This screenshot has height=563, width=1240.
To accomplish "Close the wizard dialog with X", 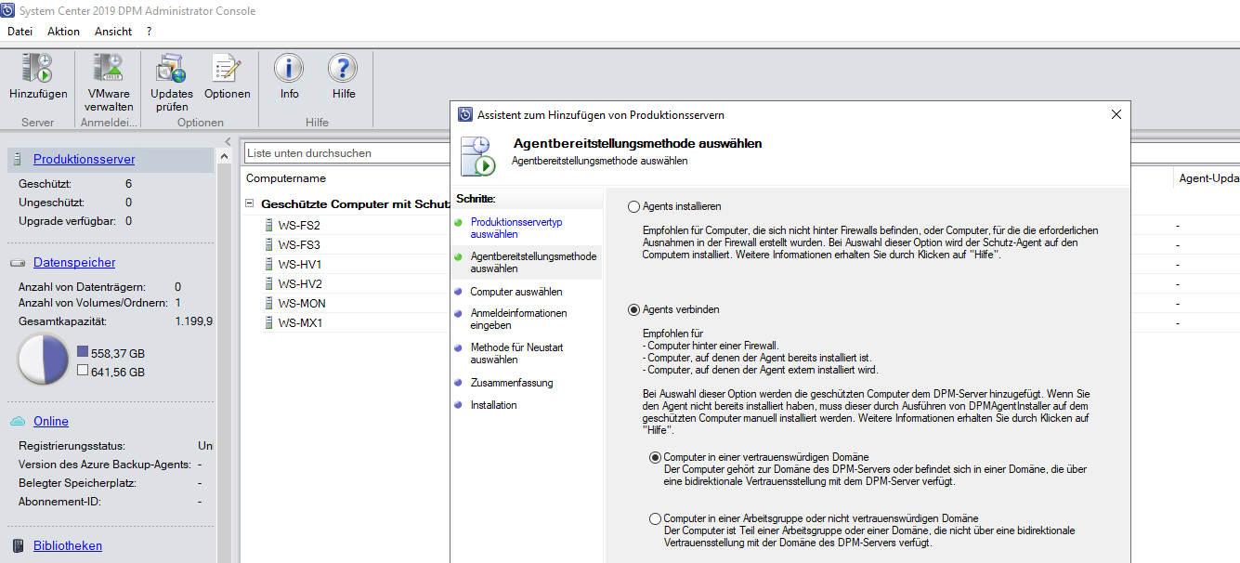I will coord(1116,114).
